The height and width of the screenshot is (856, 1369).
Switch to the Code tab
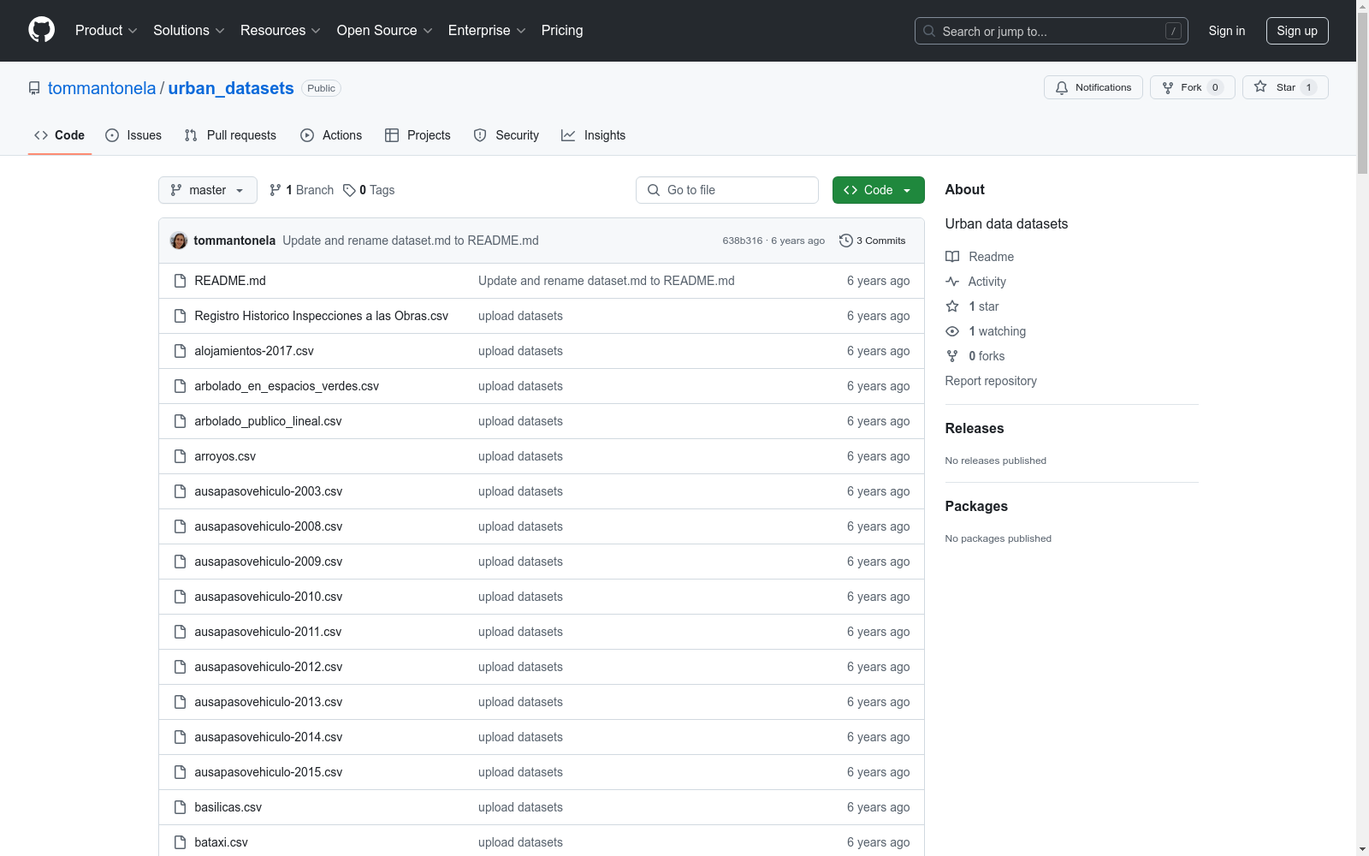[60, 135]
